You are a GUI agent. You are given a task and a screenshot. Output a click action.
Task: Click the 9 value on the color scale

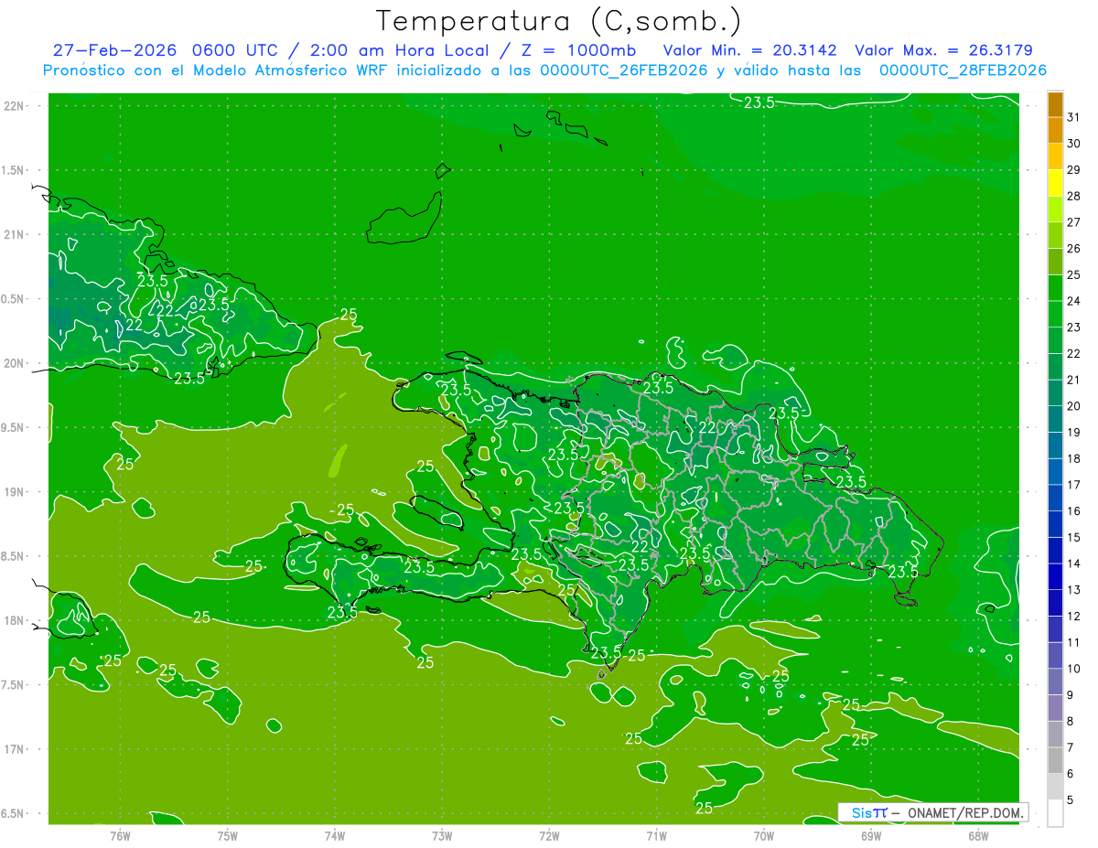(x=1071, y=695)
